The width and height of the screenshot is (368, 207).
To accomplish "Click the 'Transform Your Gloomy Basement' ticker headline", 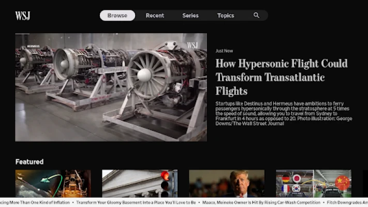I will coord(136,203).
